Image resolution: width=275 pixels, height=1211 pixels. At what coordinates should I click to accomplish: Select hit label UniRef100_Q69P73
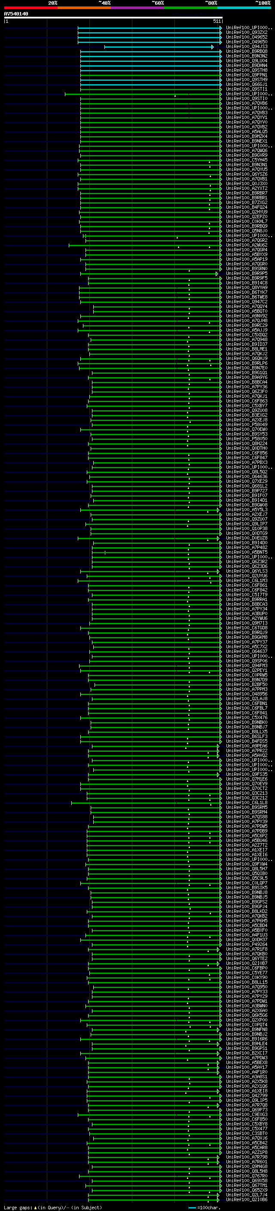[247, 1110]
